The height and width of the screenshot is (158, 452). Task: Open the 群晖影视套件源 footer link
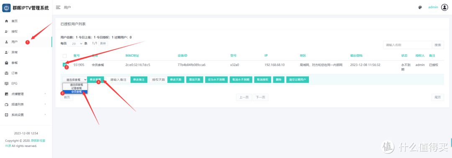[25, 143]
